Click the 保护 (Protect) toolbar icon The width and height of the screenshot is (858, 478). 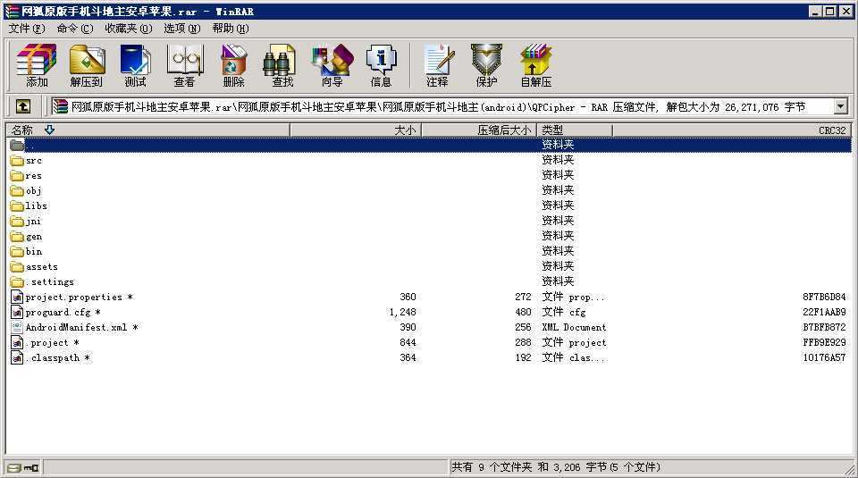(486, 65)
